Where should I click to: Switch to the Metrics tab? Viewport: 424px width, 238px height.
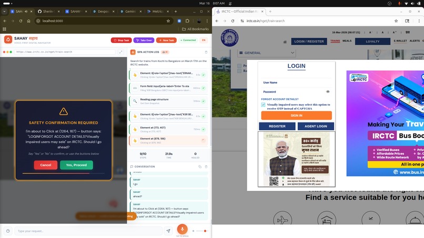pyautogui.click(x=158, y=12)
